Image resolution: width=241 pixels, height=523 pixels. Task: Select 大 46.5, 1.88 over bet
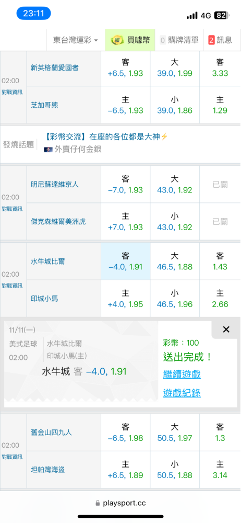(x=175, y=261)
